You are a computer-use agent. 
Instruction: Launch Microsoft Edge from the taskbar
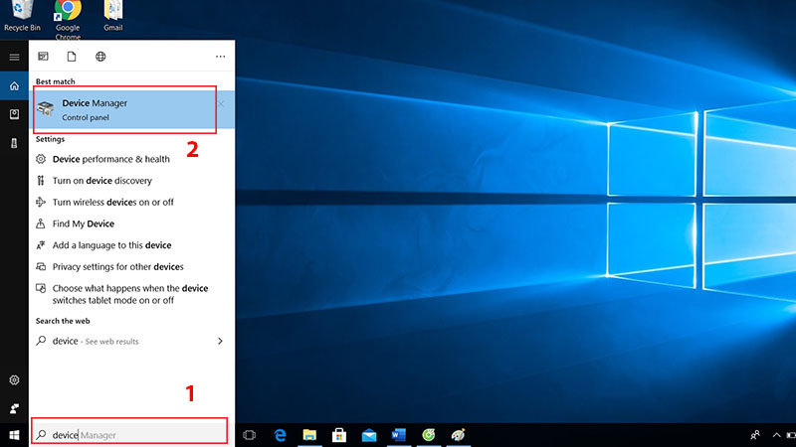pos(281,435)
